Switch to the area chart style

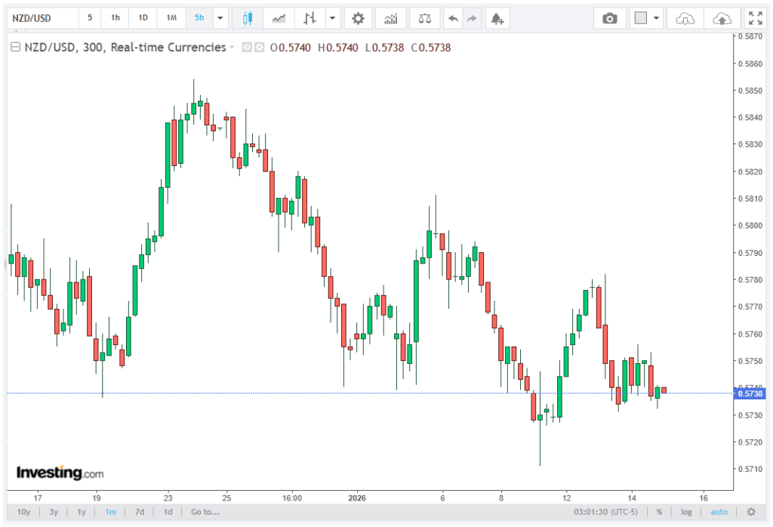[279, 17]
